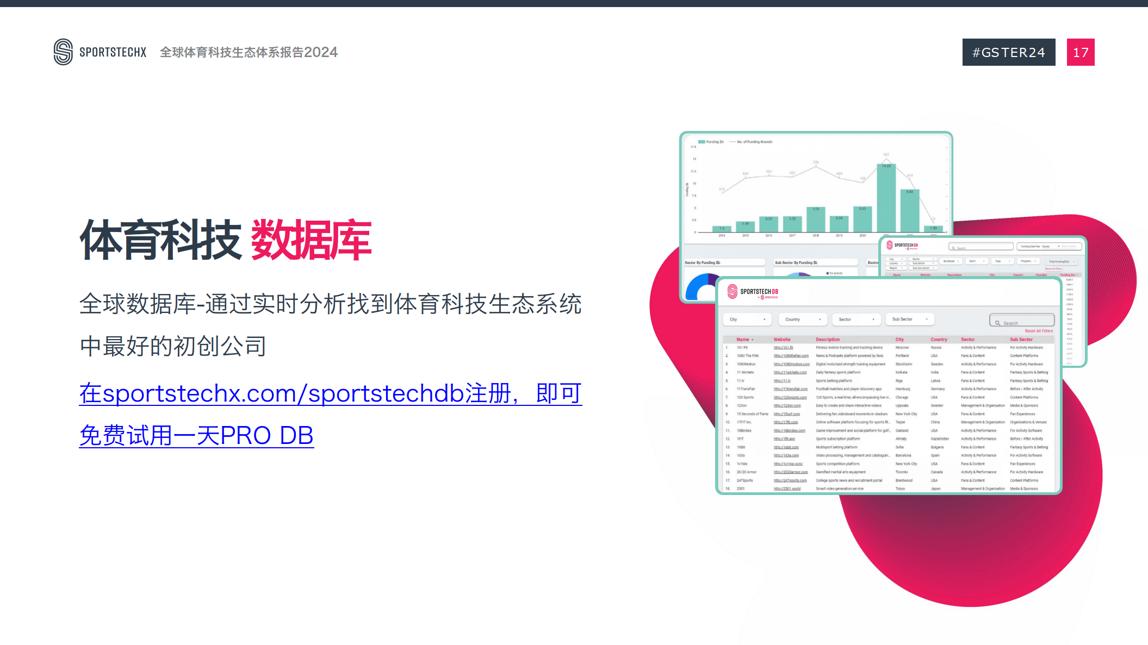Click the pink page number 17 badge
The image size is (1148, 645).
point(1081,52)
